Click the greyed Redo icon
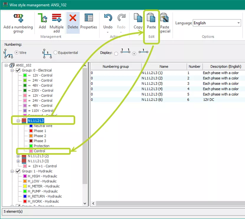Screen dimensions: 245x219 pos(121,18)
